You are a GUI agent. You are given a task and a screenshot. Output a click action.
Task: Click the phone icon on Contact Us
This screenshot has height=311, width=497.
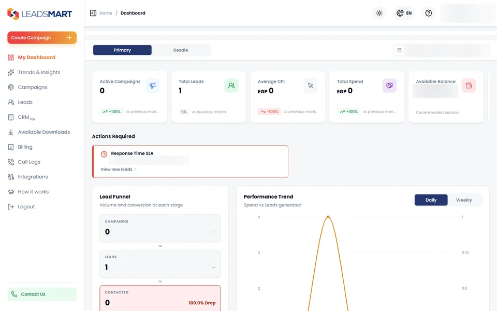[x=14, y=294]
